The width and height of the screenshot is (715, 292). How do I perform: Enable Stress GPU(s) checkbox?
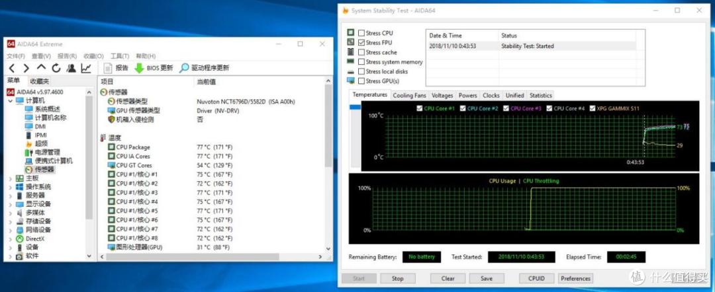pyautogui.click(x=361, y=81)
